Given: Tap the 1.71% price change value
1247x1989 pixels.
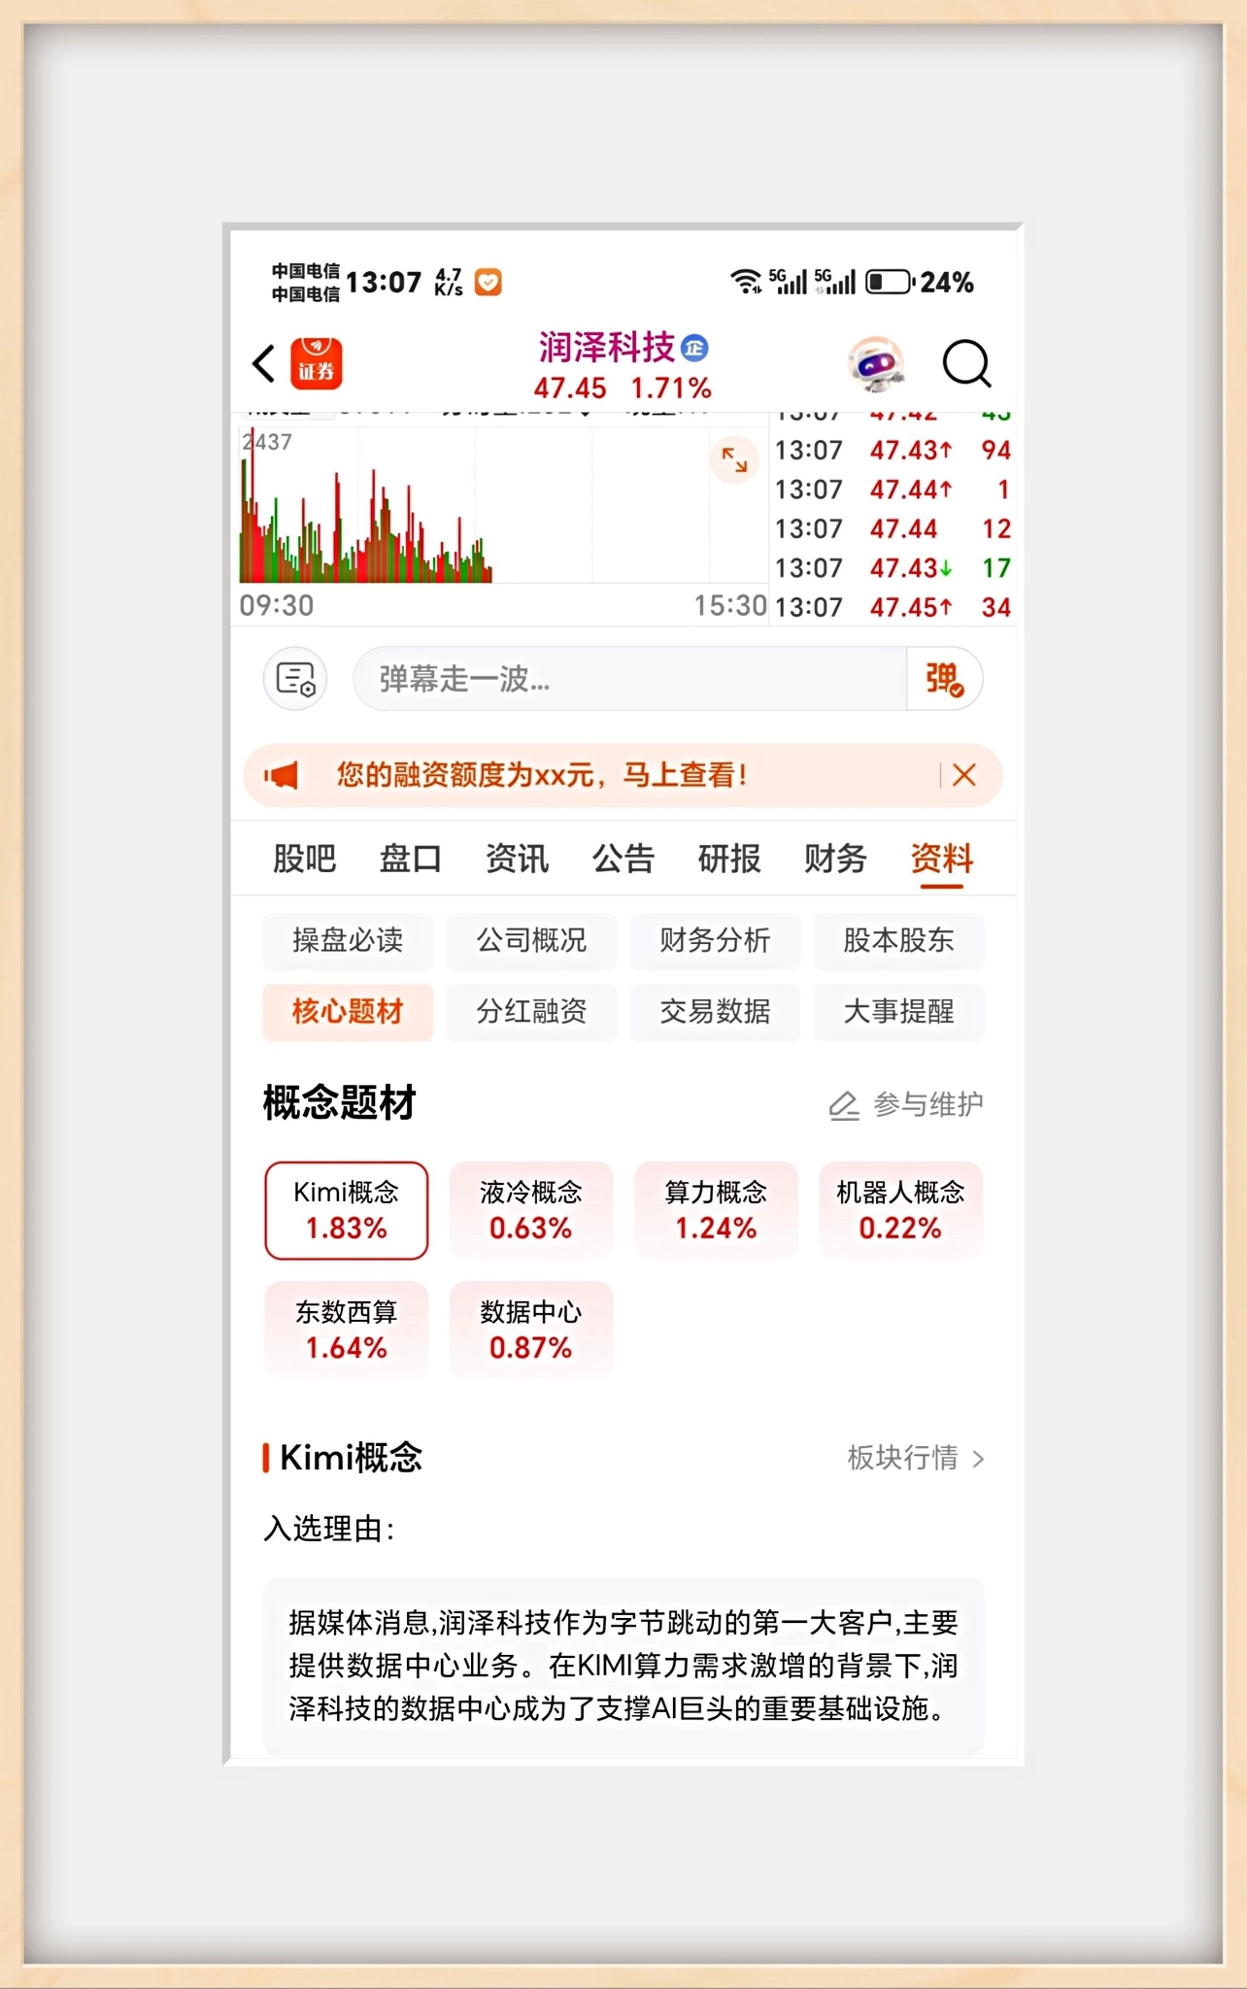Looking at the screenshot, I should tap(671, 388).
